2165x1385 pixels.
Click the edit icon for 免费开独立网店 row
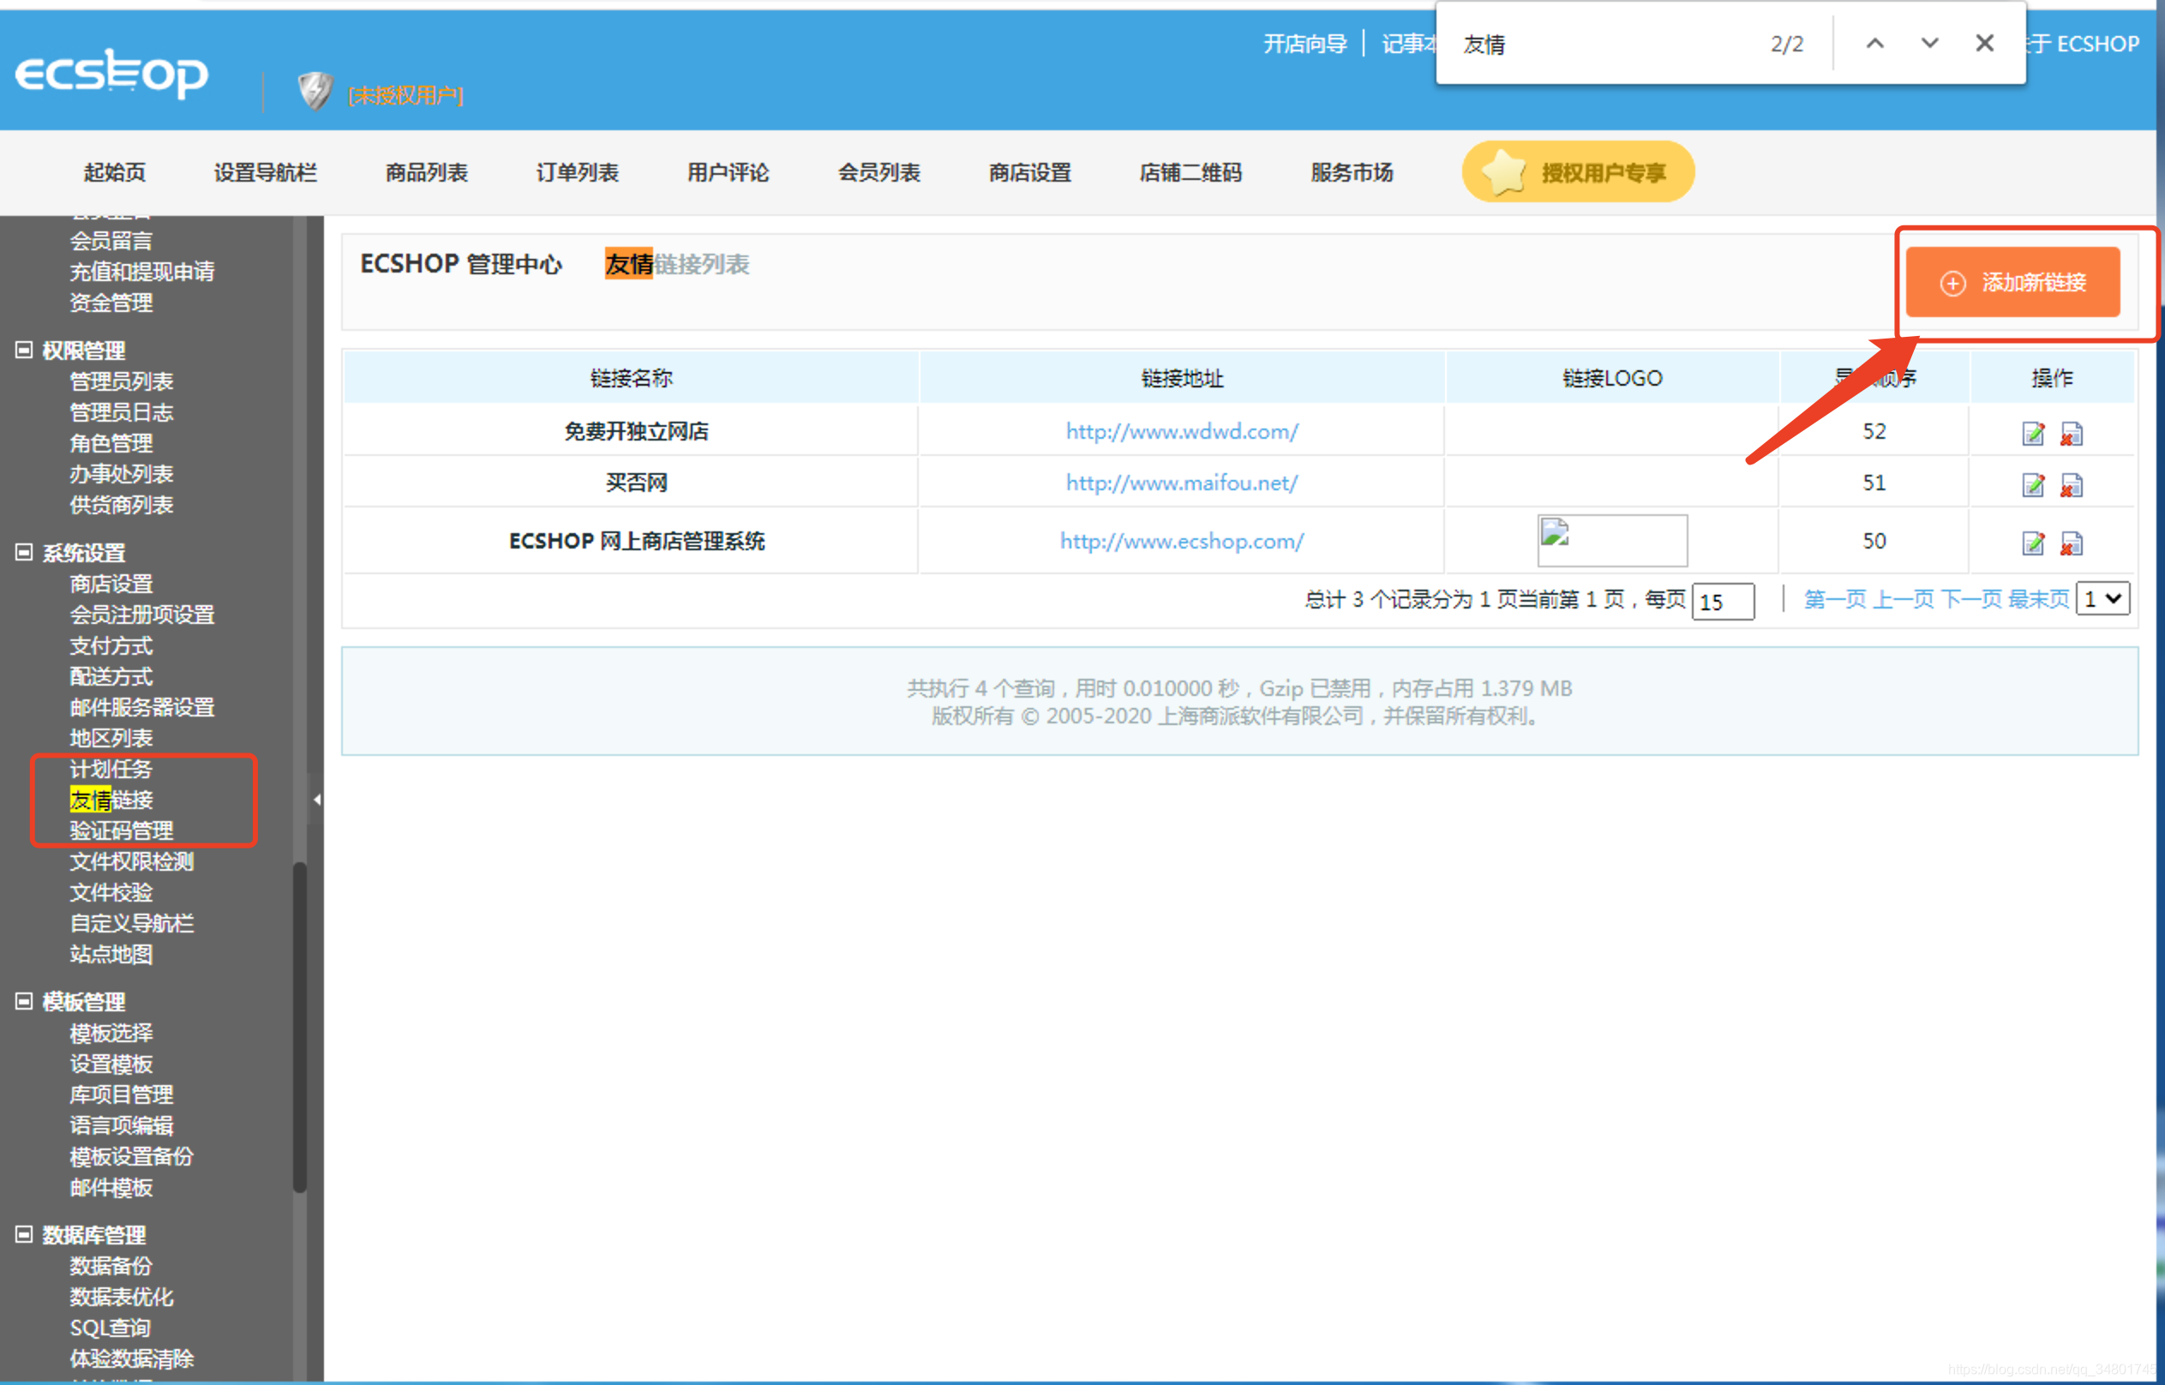(2033, 434)
